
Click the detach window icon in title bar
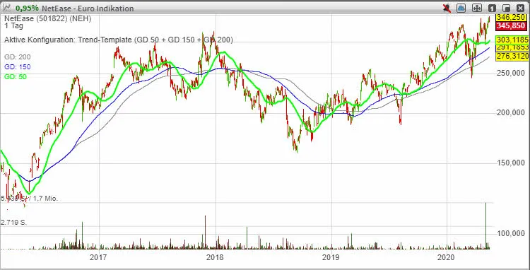click(507, 8)
